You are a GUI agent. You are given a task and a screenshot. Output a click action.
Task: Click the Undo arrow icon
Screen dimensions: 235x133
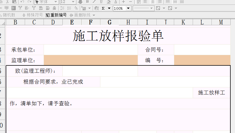[23, 2]
